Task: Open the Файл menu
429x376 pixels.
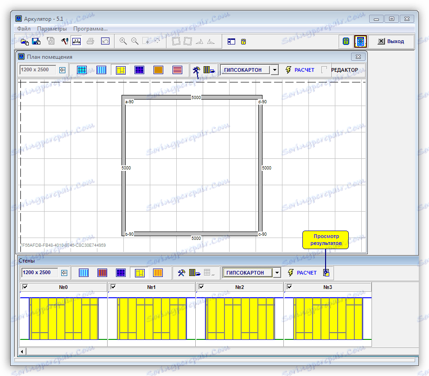Action: (x=24, y=29)
